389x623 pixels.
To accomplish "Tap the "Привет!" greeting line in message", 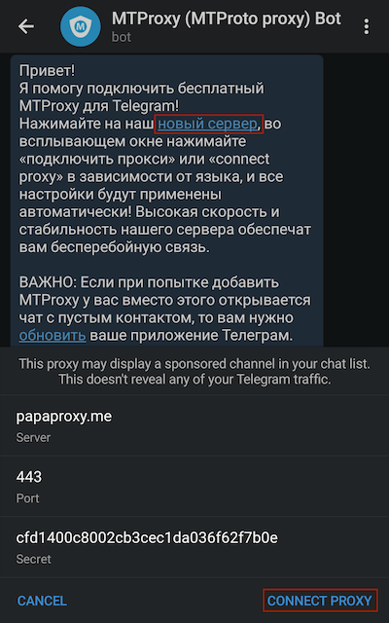I will click(48, 71).
